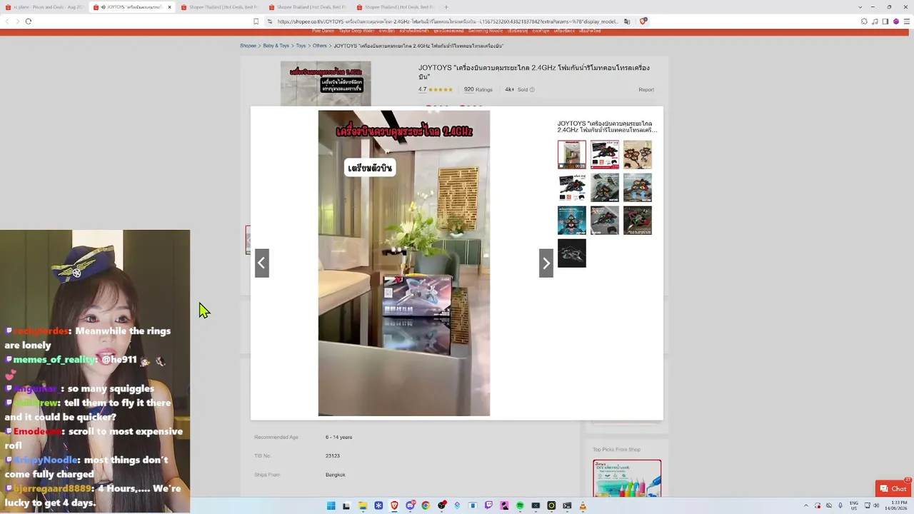Open Brave from the taskbar
Viewport: 914px width, 514px height.
tap(394, 506)
